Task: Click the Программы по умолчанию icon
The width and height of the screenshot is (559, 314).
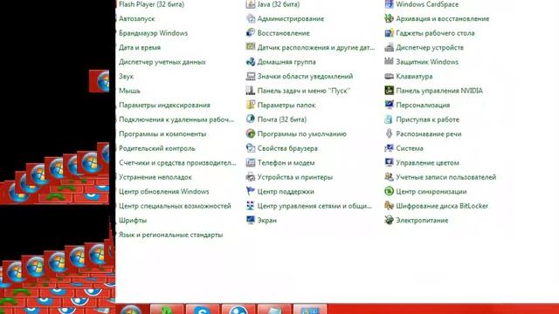Action: click(251, 133)
